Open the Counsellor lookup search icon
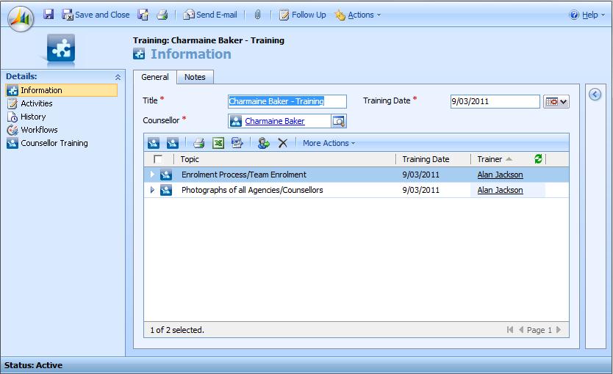This screenshot has height=374, width=613. click(x=338, y=121)
